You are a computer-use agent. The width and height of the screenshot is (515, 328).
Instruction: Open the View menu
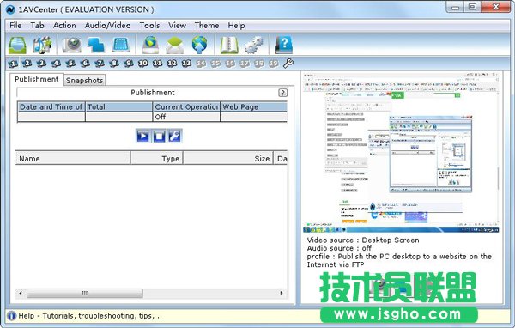177,25
